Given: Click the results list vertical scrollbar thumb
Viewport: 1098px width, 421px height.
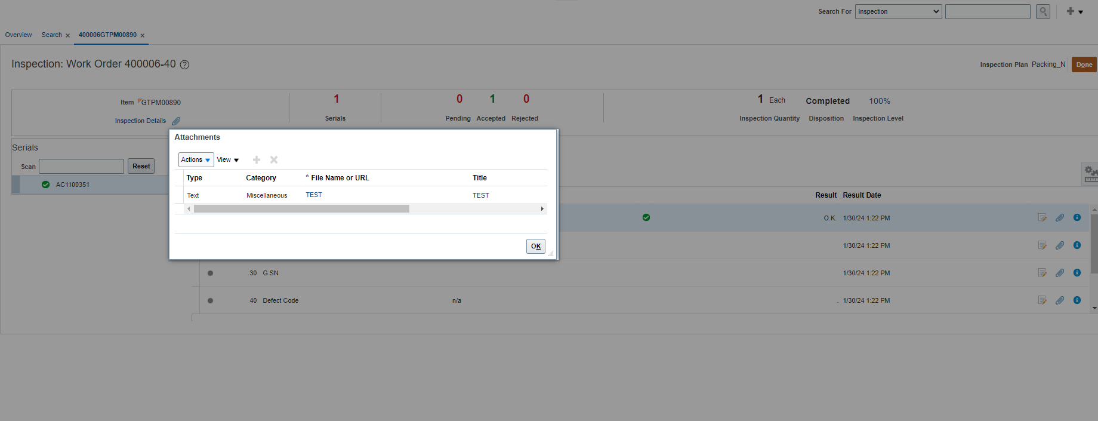Looking at the screenshot, I should click(x=1094, y=244).
